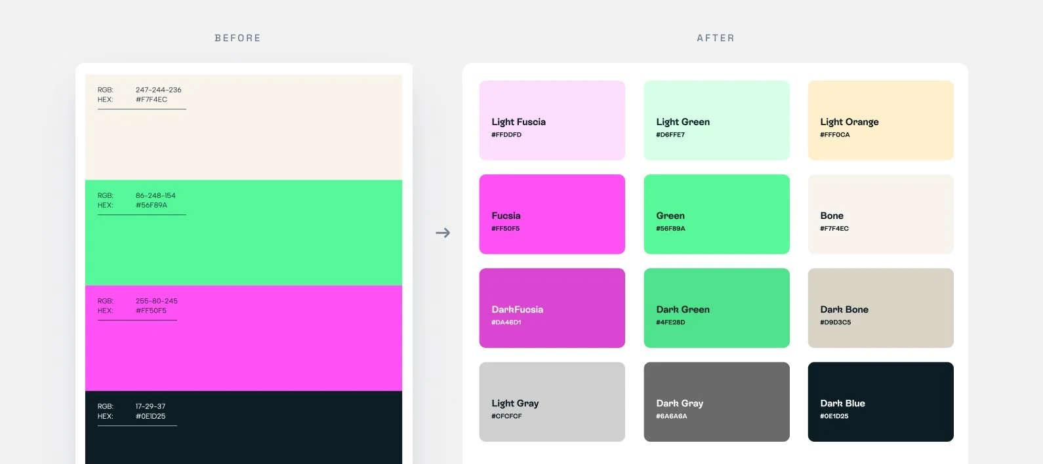Click the #D9D3C5 hex code text
Viewport: 1043px width, 464px height.
click(x=836, y=322)
